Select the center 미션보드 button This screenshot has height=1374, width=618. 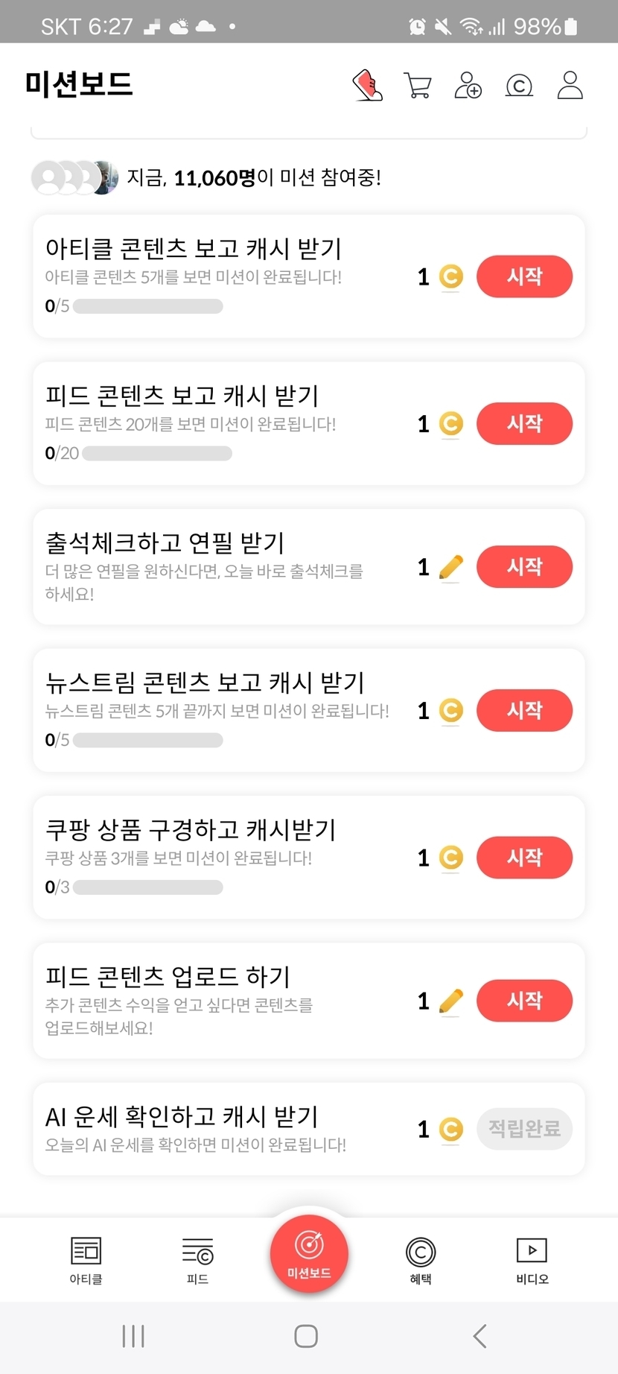pyautogui.click(x=309, y=1253)
